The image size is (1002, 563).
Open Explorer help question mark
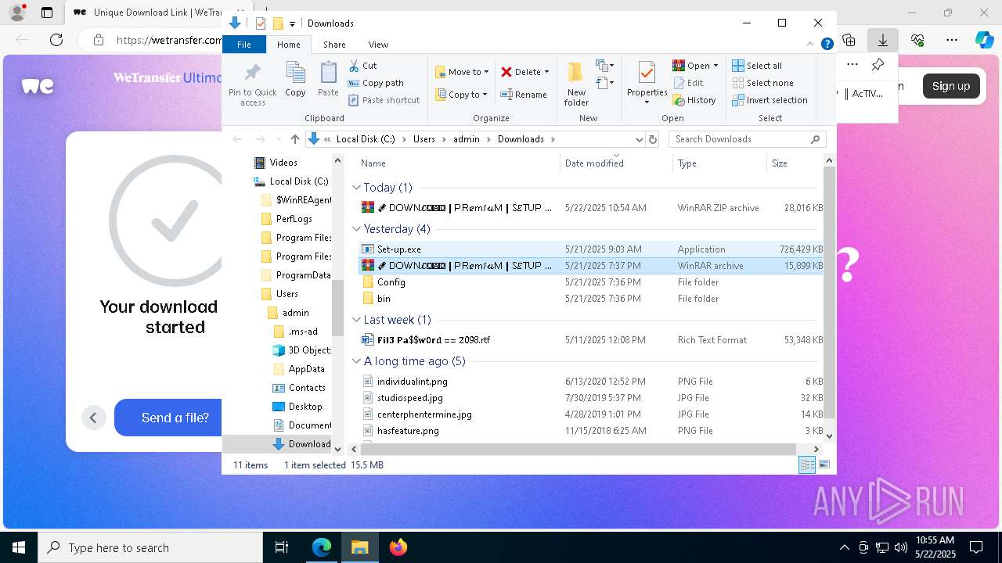[x=827, y=45]
